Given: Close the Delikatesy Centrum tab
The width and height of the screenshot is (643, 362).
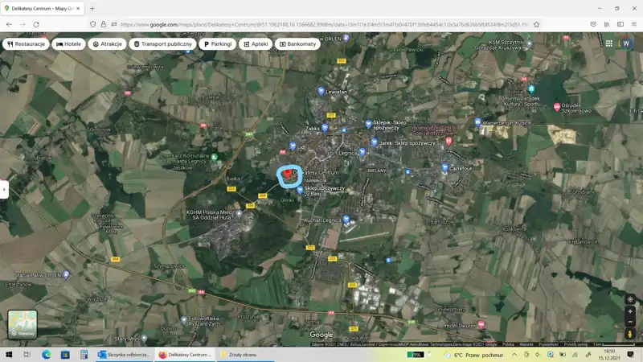Looking at the screenshot, I should point(78,8).
